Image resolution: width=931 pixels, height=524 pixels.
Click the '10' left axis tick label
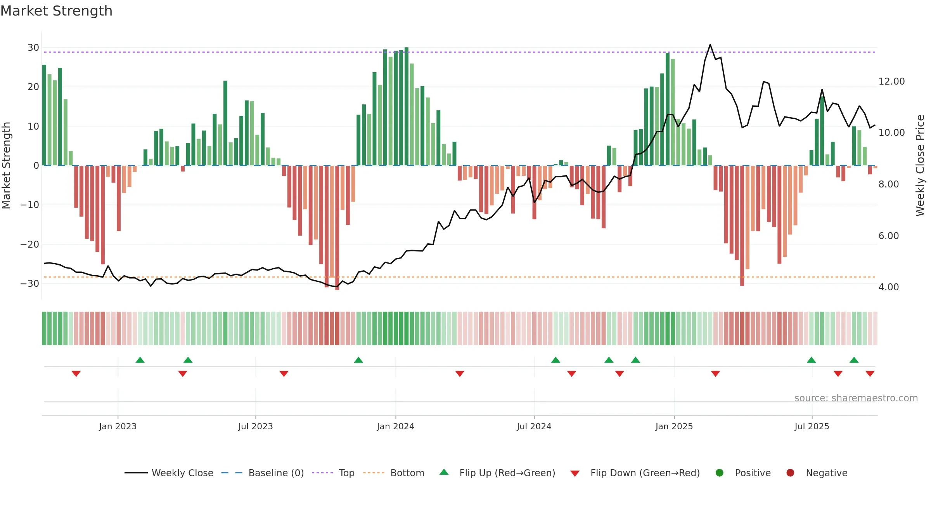pos(33,127)
